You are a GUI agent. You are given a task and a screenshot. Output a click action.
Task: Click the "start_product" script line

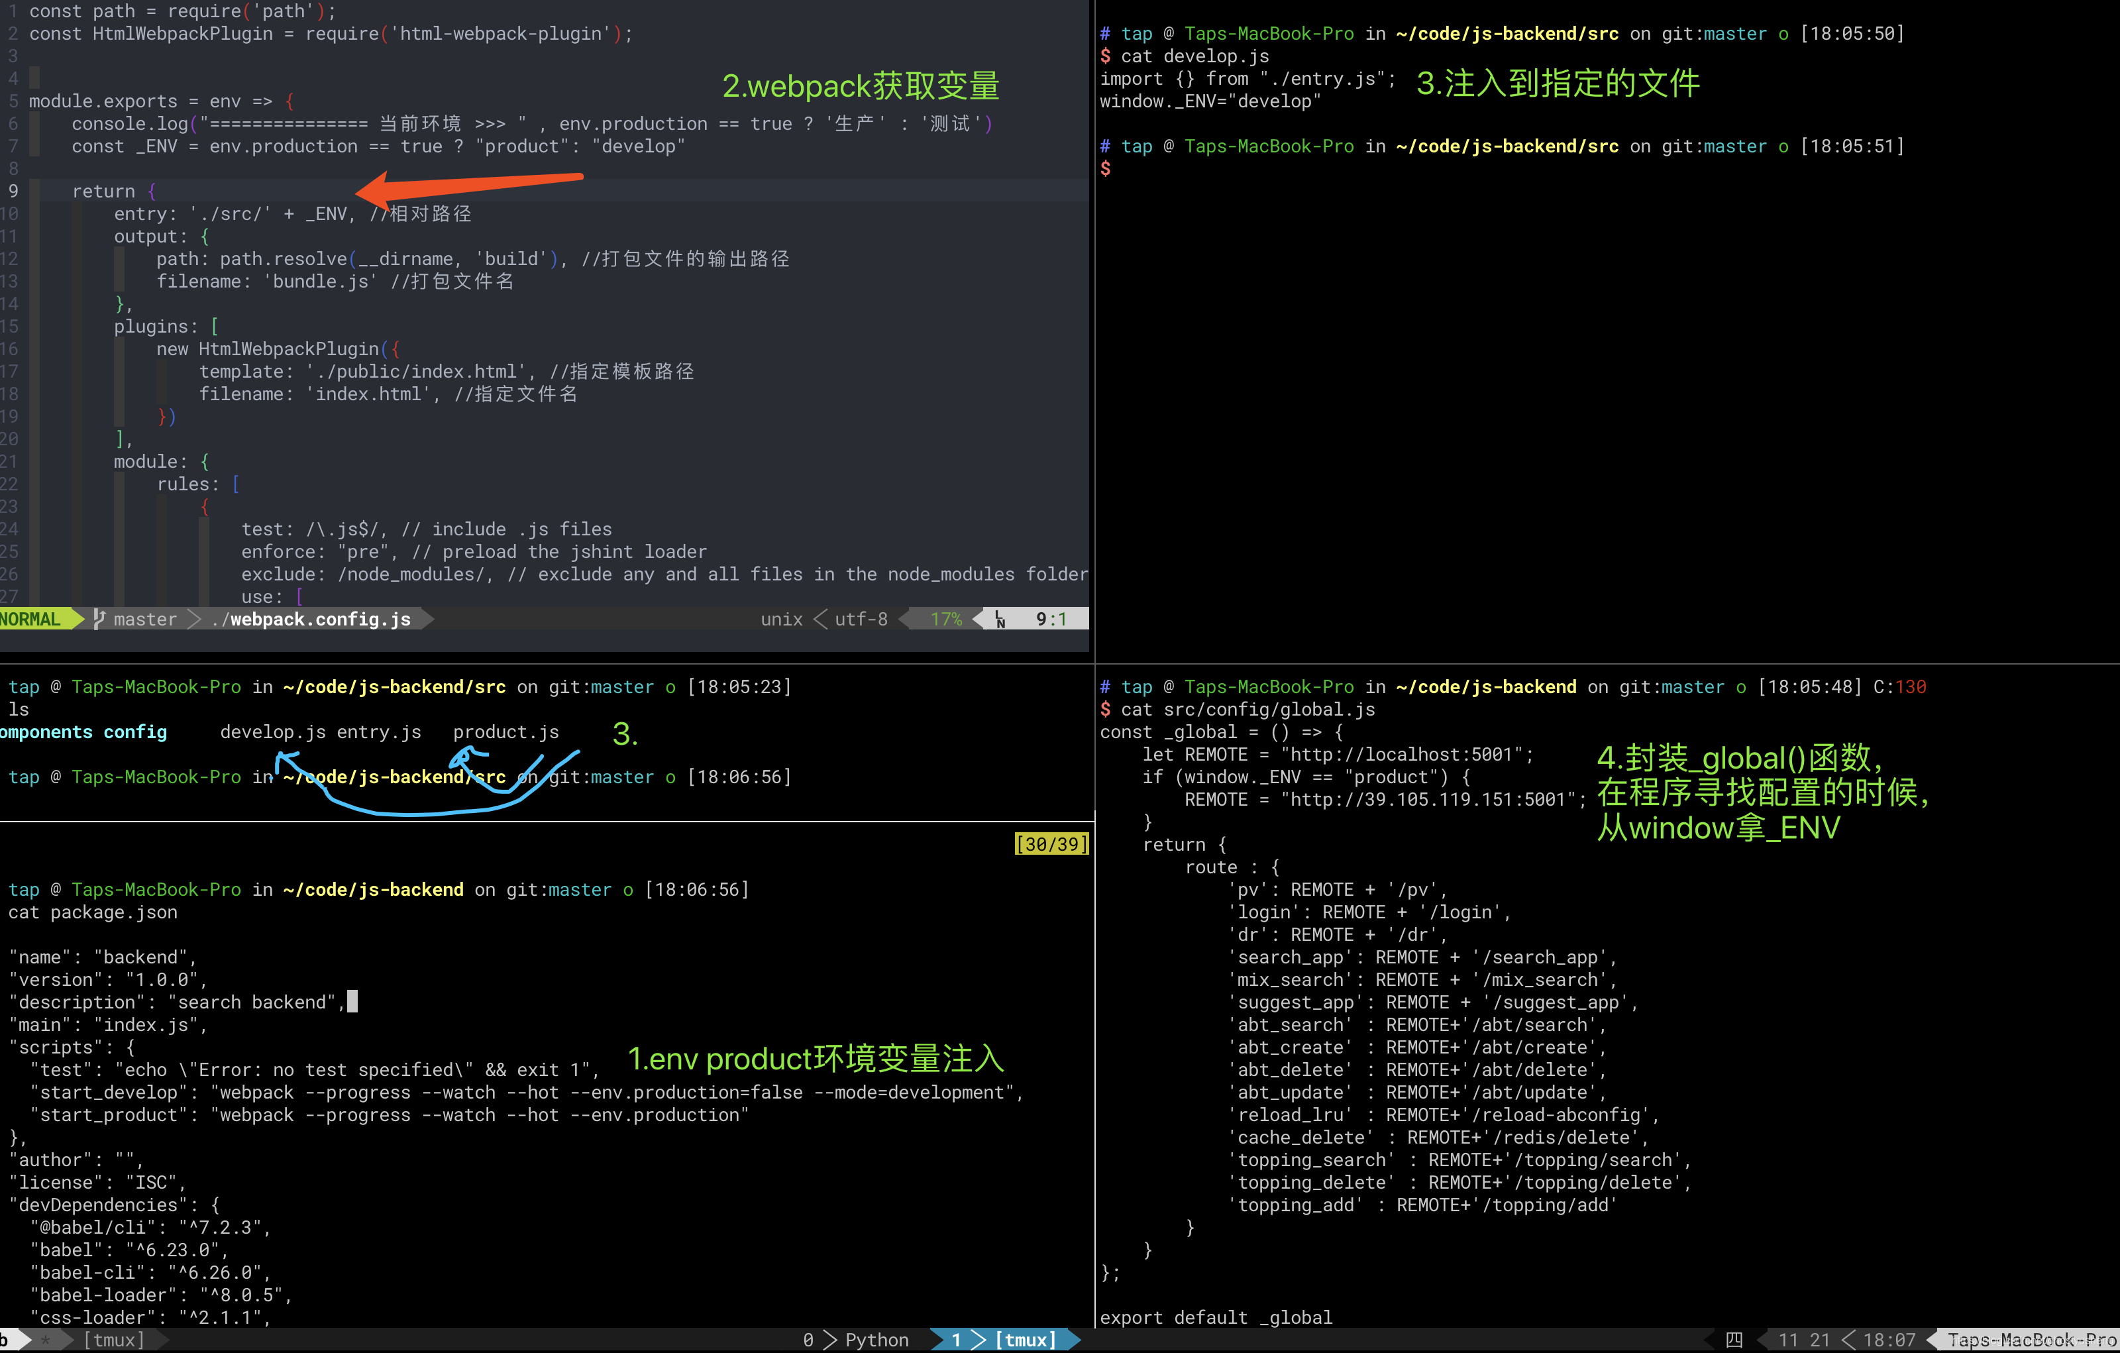click(389, 1114)
